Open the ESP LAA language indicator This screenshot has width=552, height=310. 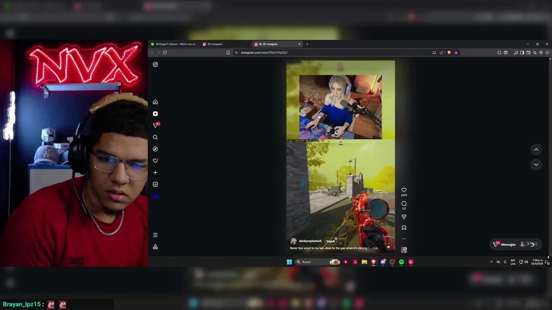pos(513,262)
